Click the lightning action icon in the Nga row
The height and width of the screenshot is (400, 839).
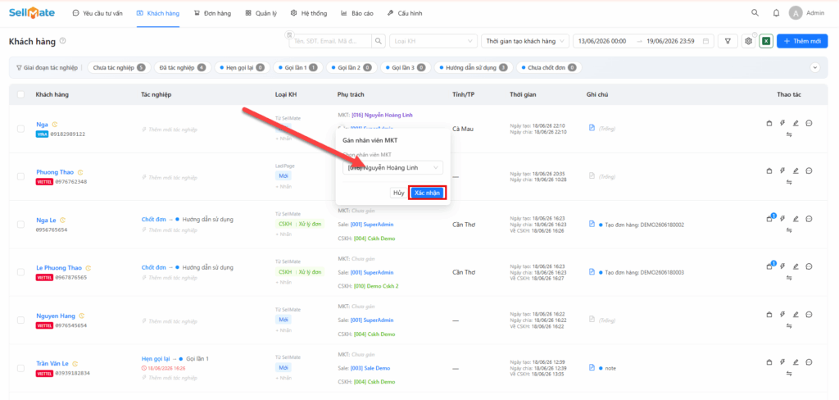[782, 123]
